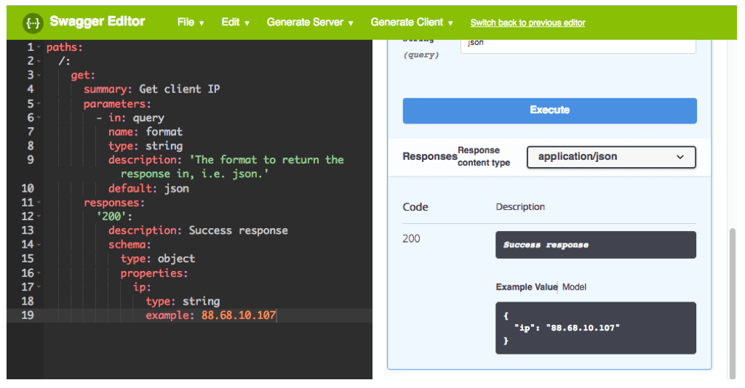Viewport: 745px width, 388px height.
Task: Fold the responses section on line 11
Action: click(39, 203)
